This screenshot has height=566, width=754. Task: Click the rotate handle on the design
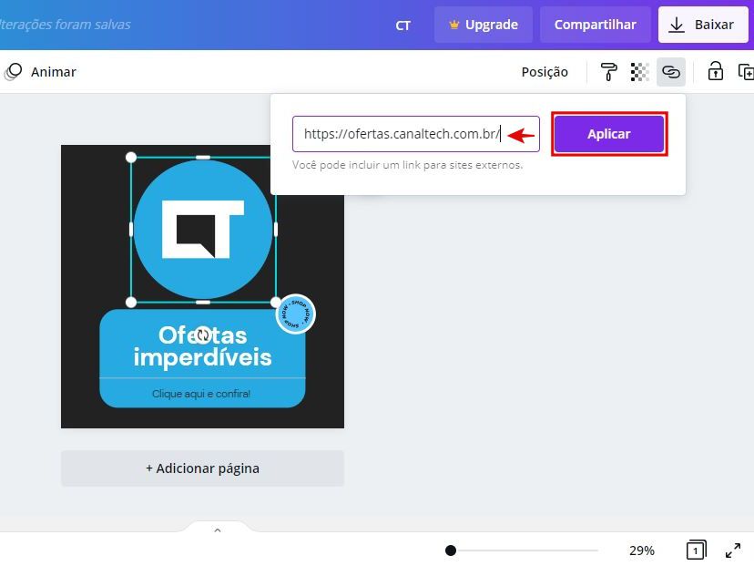(203, 334)
